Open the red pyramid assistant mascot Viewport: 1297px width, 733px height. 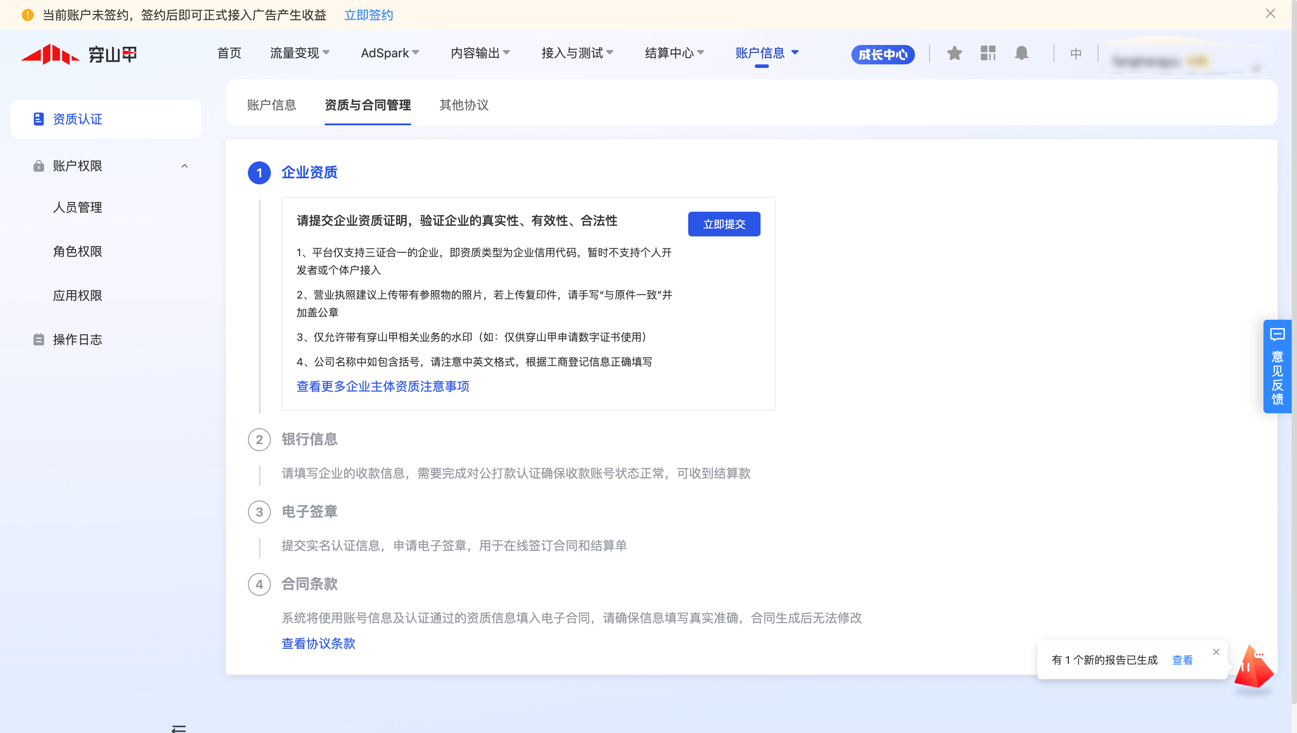pyautogui.click(x=1253, y=666)
